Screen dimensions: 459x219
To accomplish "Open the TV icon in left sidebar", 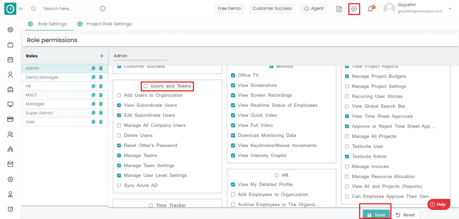I will [x=10, y=44].
